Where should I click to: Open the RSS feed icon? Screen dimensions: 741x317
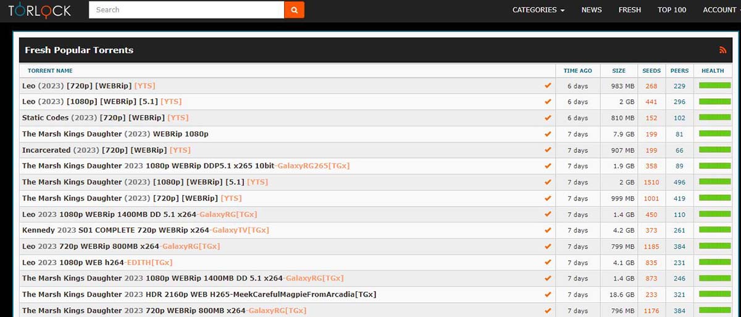coord(723,51)
